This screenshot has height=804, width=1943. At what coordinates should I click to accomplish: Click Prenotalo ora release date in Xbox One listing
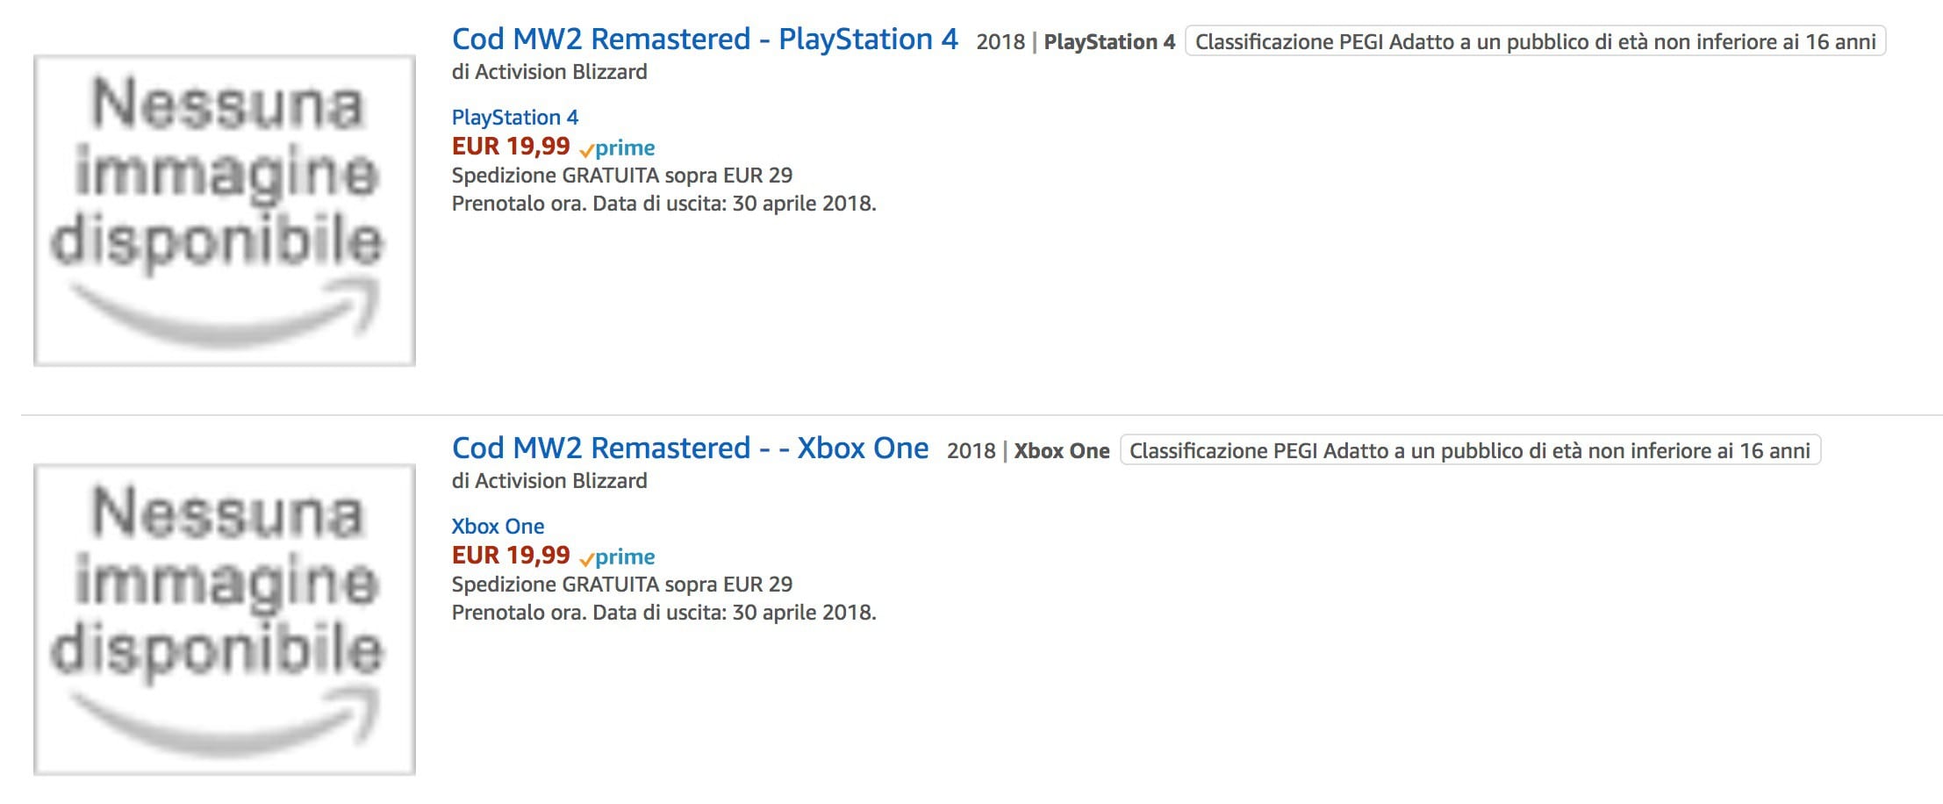pyautogui.click(x=663, y=613)
